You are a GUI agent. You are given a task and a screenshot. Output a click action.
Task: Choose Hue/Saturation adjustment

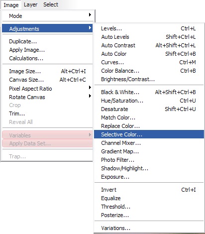(149, 101)
